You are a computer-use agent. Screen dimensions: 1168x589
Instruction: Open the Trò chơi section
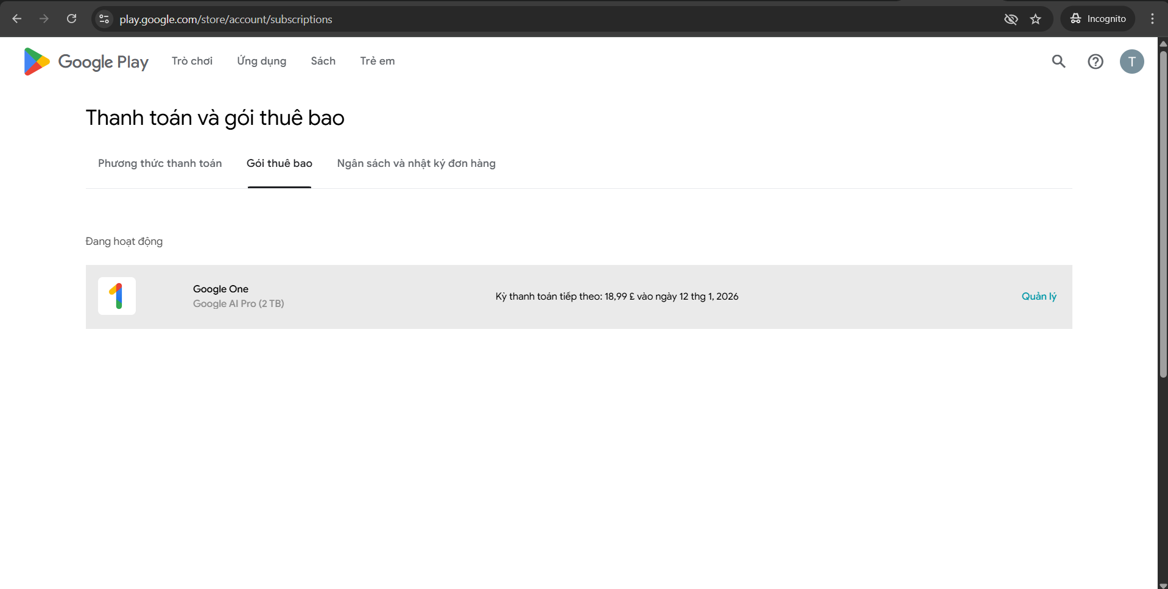coord(192,61)
